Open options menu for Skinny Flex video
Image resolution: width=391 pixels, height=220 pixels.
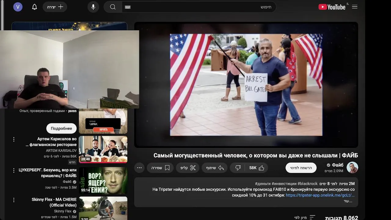pyautogui.click(x=14, y=200)
